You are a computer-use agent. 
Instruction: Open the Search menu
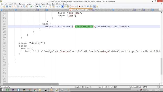11,4
